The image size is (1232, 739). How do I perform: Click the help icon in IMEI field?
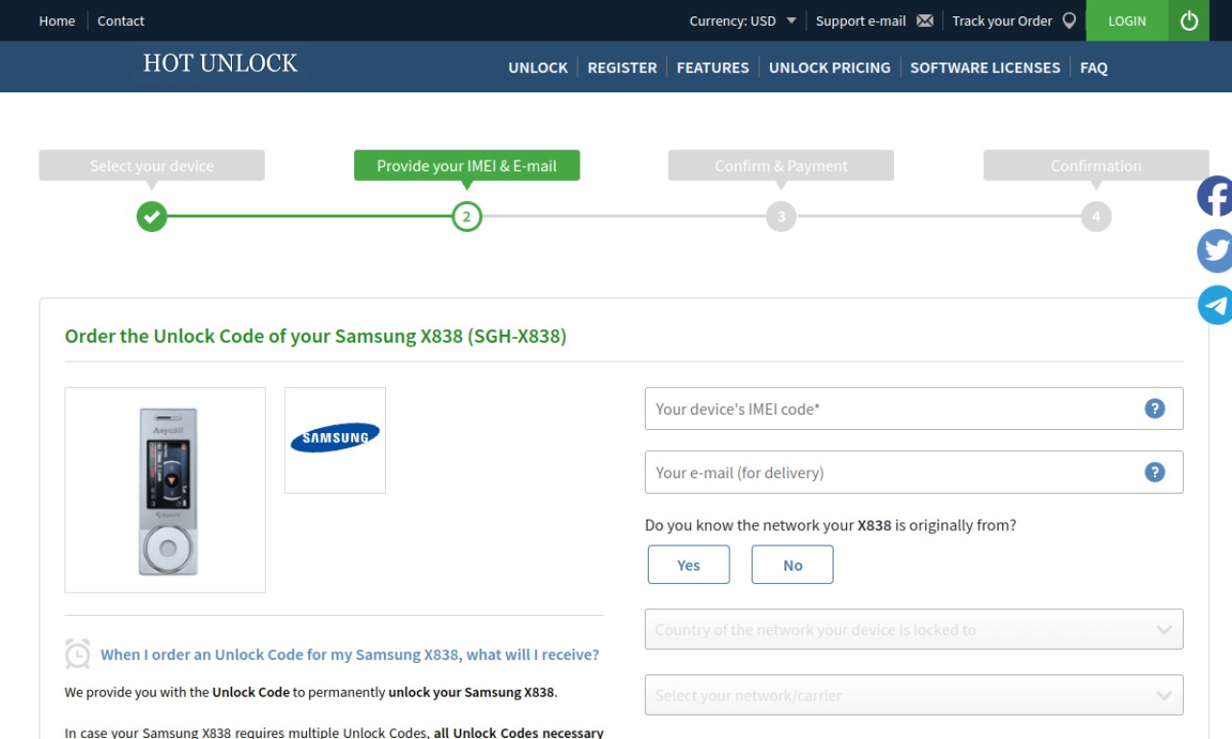[x=1154, y=408]
